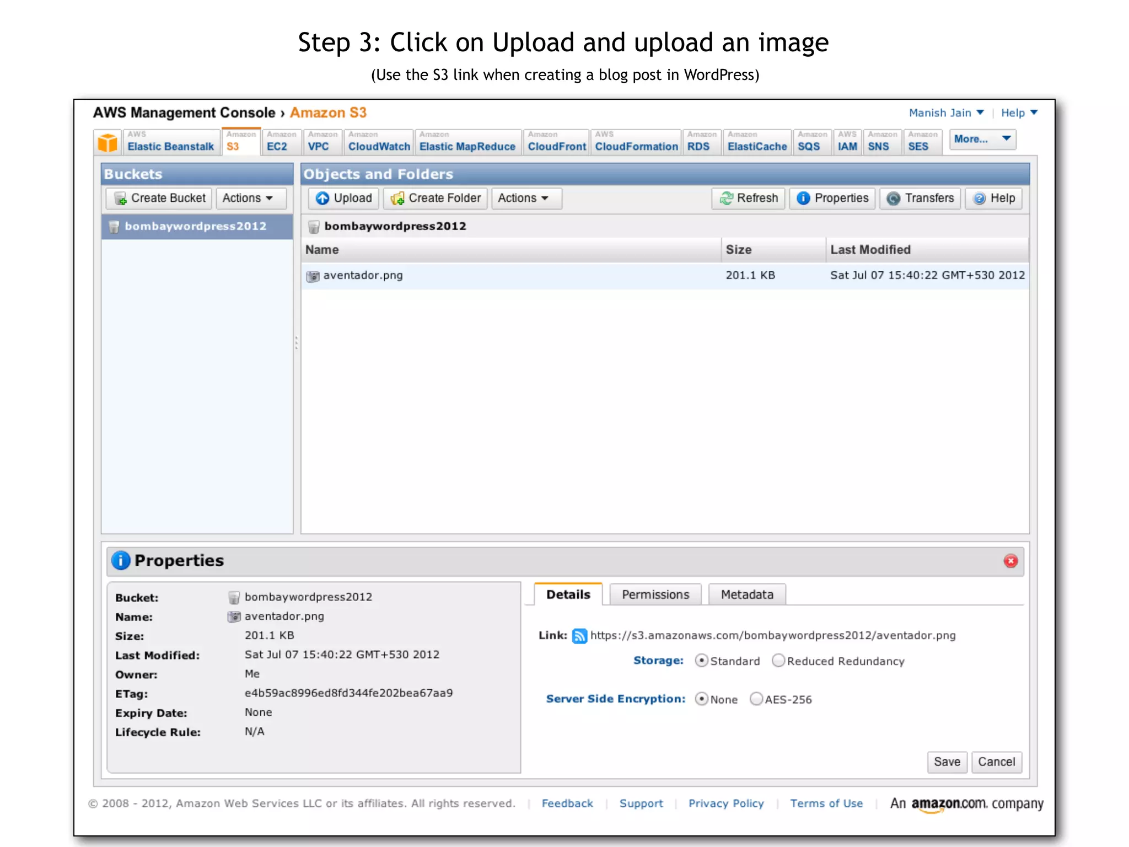
Task: Click the bucket icon in Properties Bucket field
Action: tap(234, 597)
